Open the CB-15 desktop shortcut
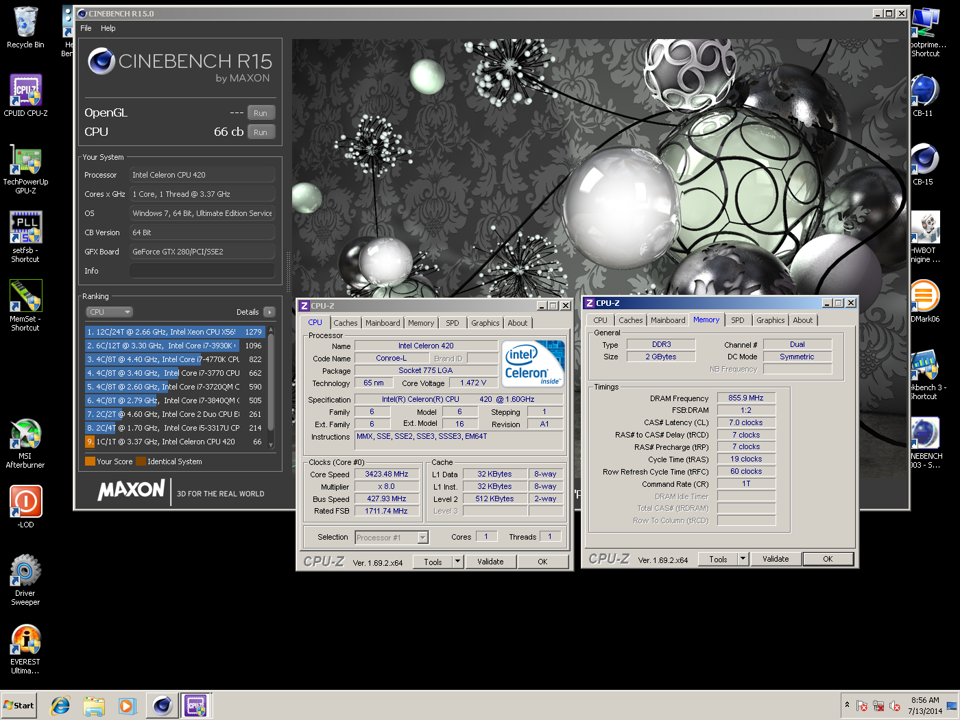 pos(924,164)
